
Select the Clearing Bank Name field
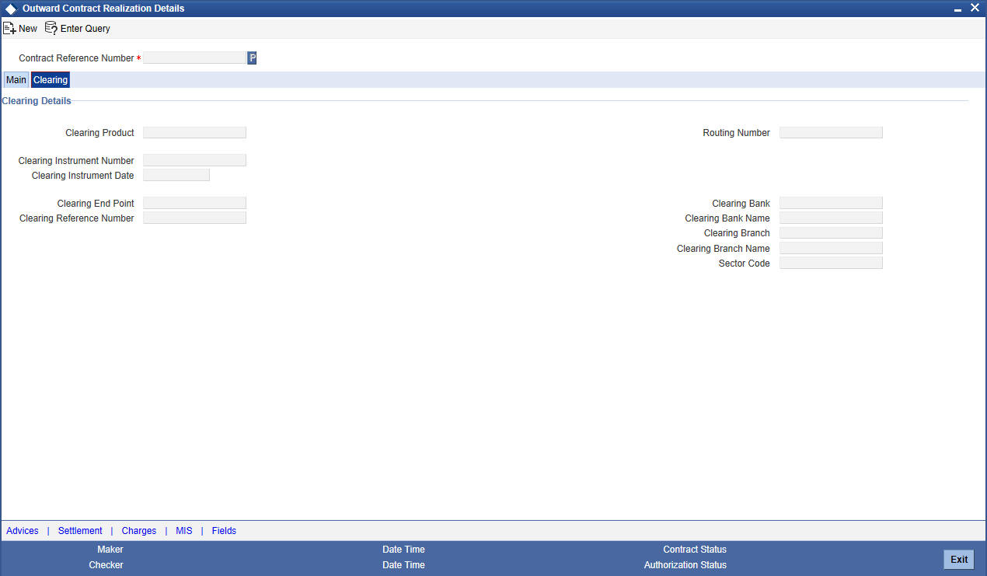[831, 218]
